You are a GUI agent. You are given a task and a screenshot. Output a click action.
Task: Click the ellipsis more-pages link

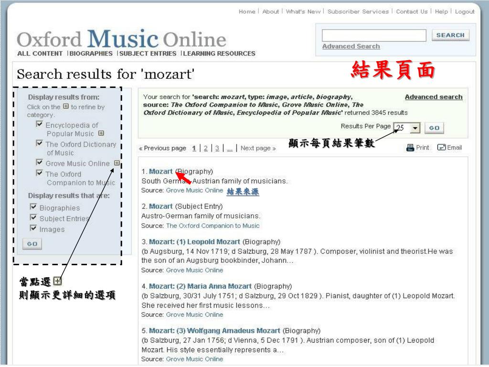230,149
